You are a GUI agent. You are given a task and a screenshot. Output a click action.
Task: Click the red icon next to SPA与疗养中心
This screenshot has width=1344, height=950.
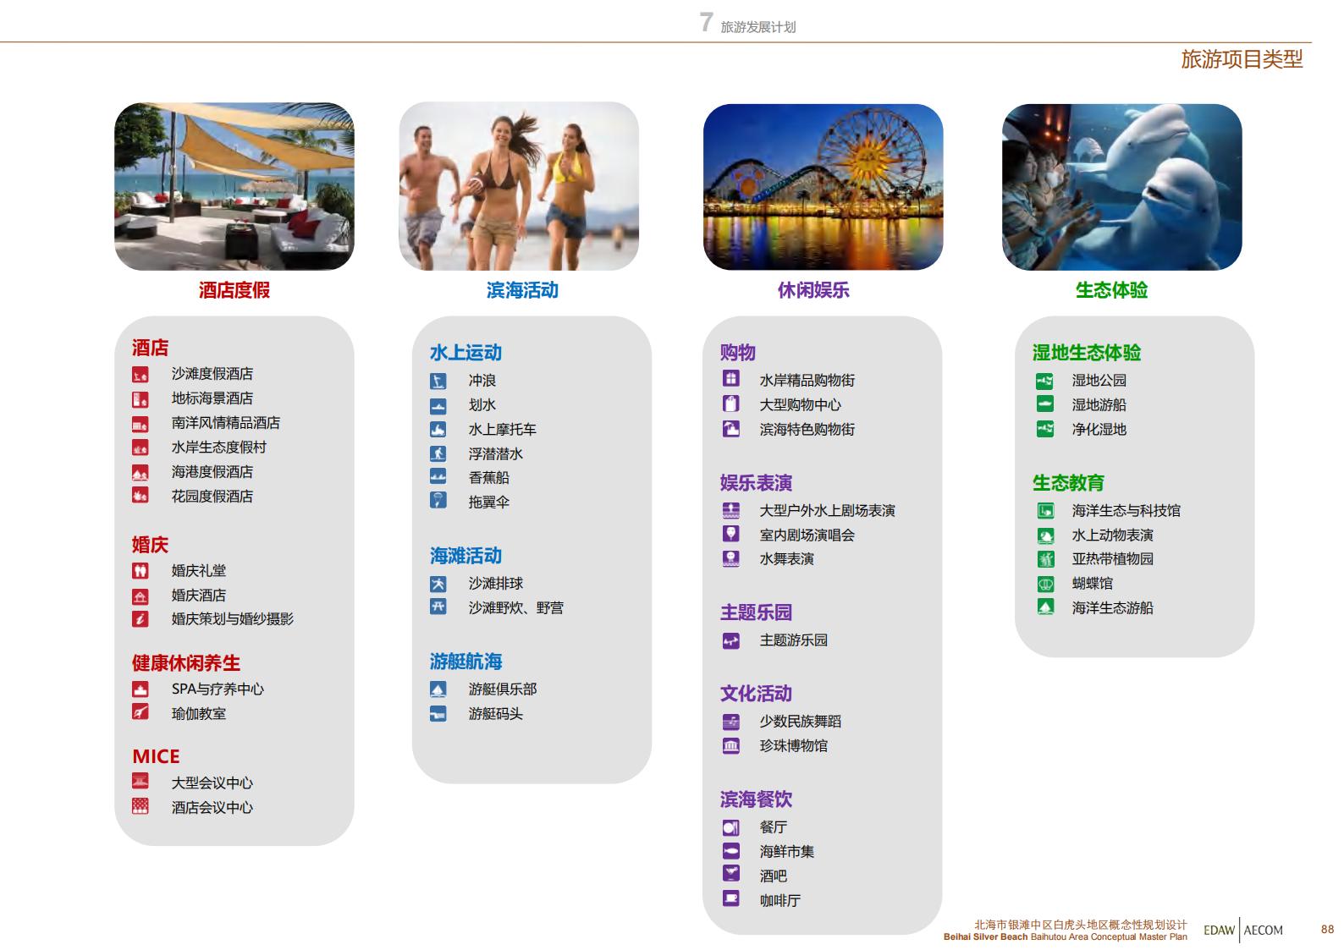tap(140, 689)
